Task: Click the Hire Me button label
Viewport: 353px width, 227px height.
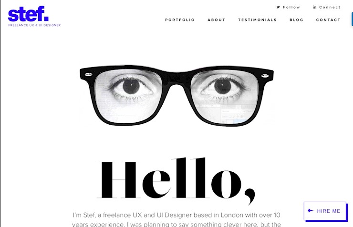Action: [x=329, y=211]
